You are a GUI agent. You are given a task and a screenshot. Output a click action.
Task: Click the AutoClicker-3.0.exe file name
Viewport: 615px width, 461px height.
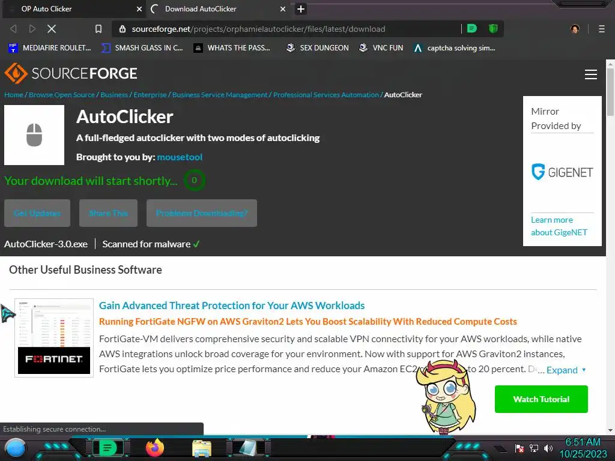pos(46,244)
